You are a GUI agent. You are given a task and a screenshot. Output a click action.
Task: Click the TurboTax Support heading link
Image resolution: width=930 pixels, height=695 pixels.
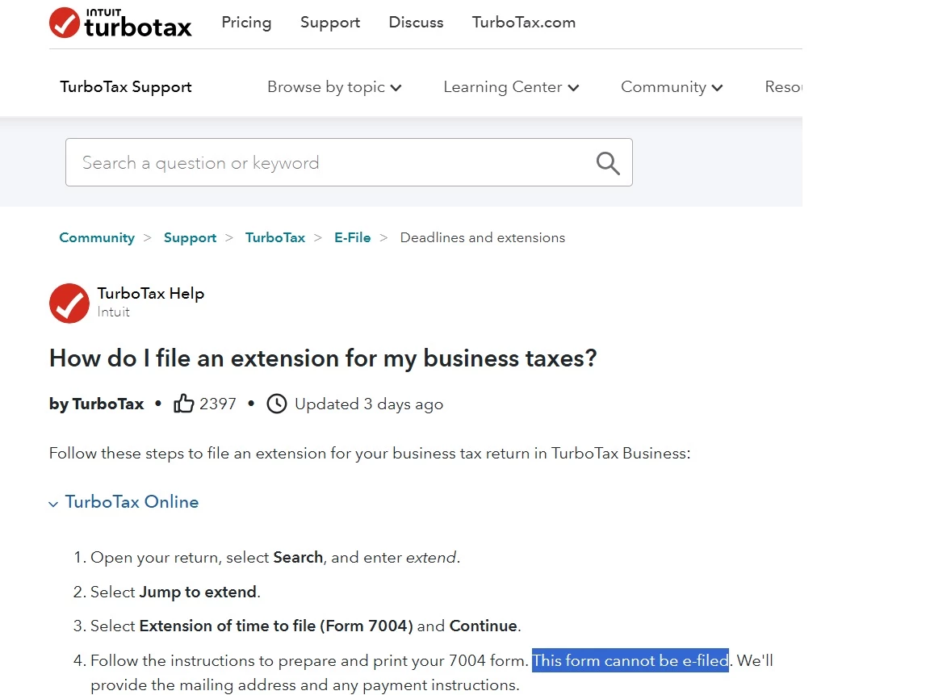click(x=126, y=87)
